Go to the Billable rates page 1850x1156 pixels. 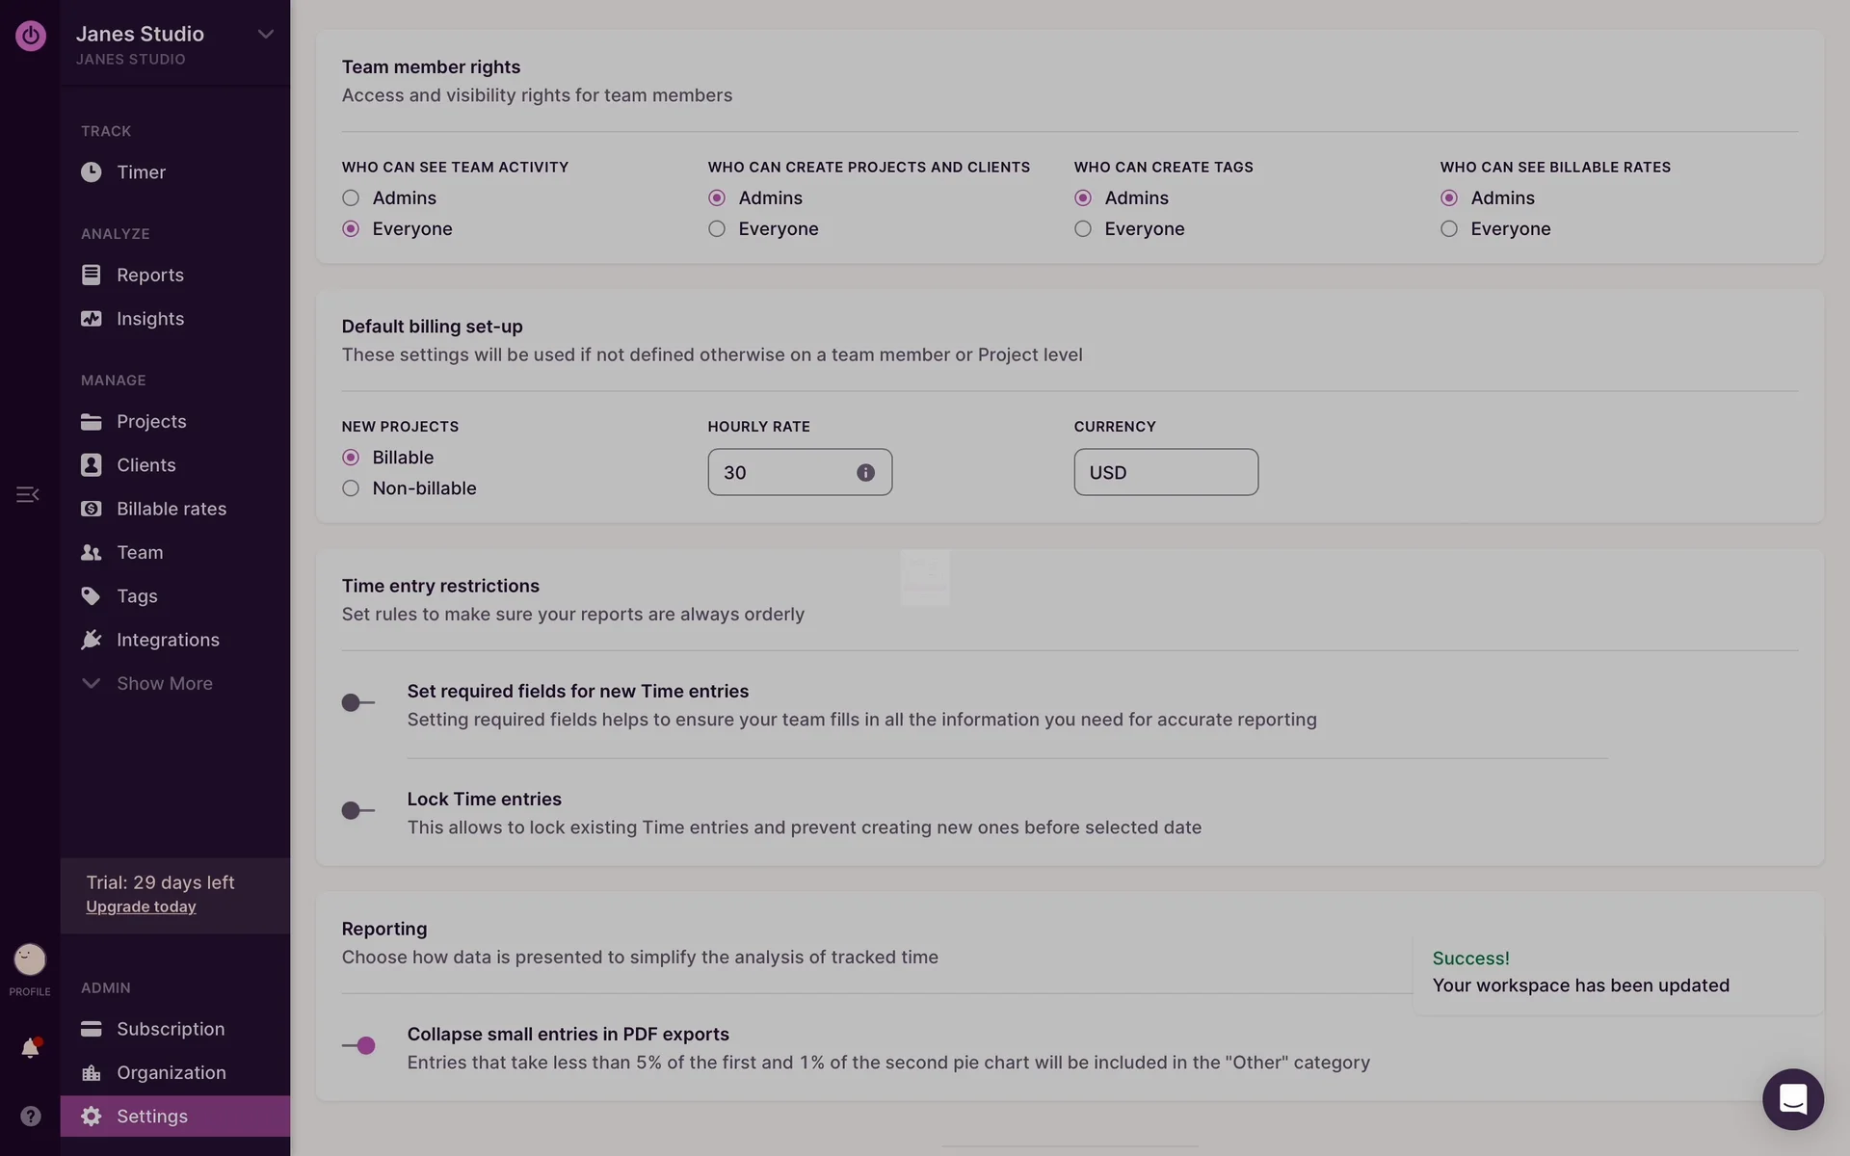tap(171, 509)
